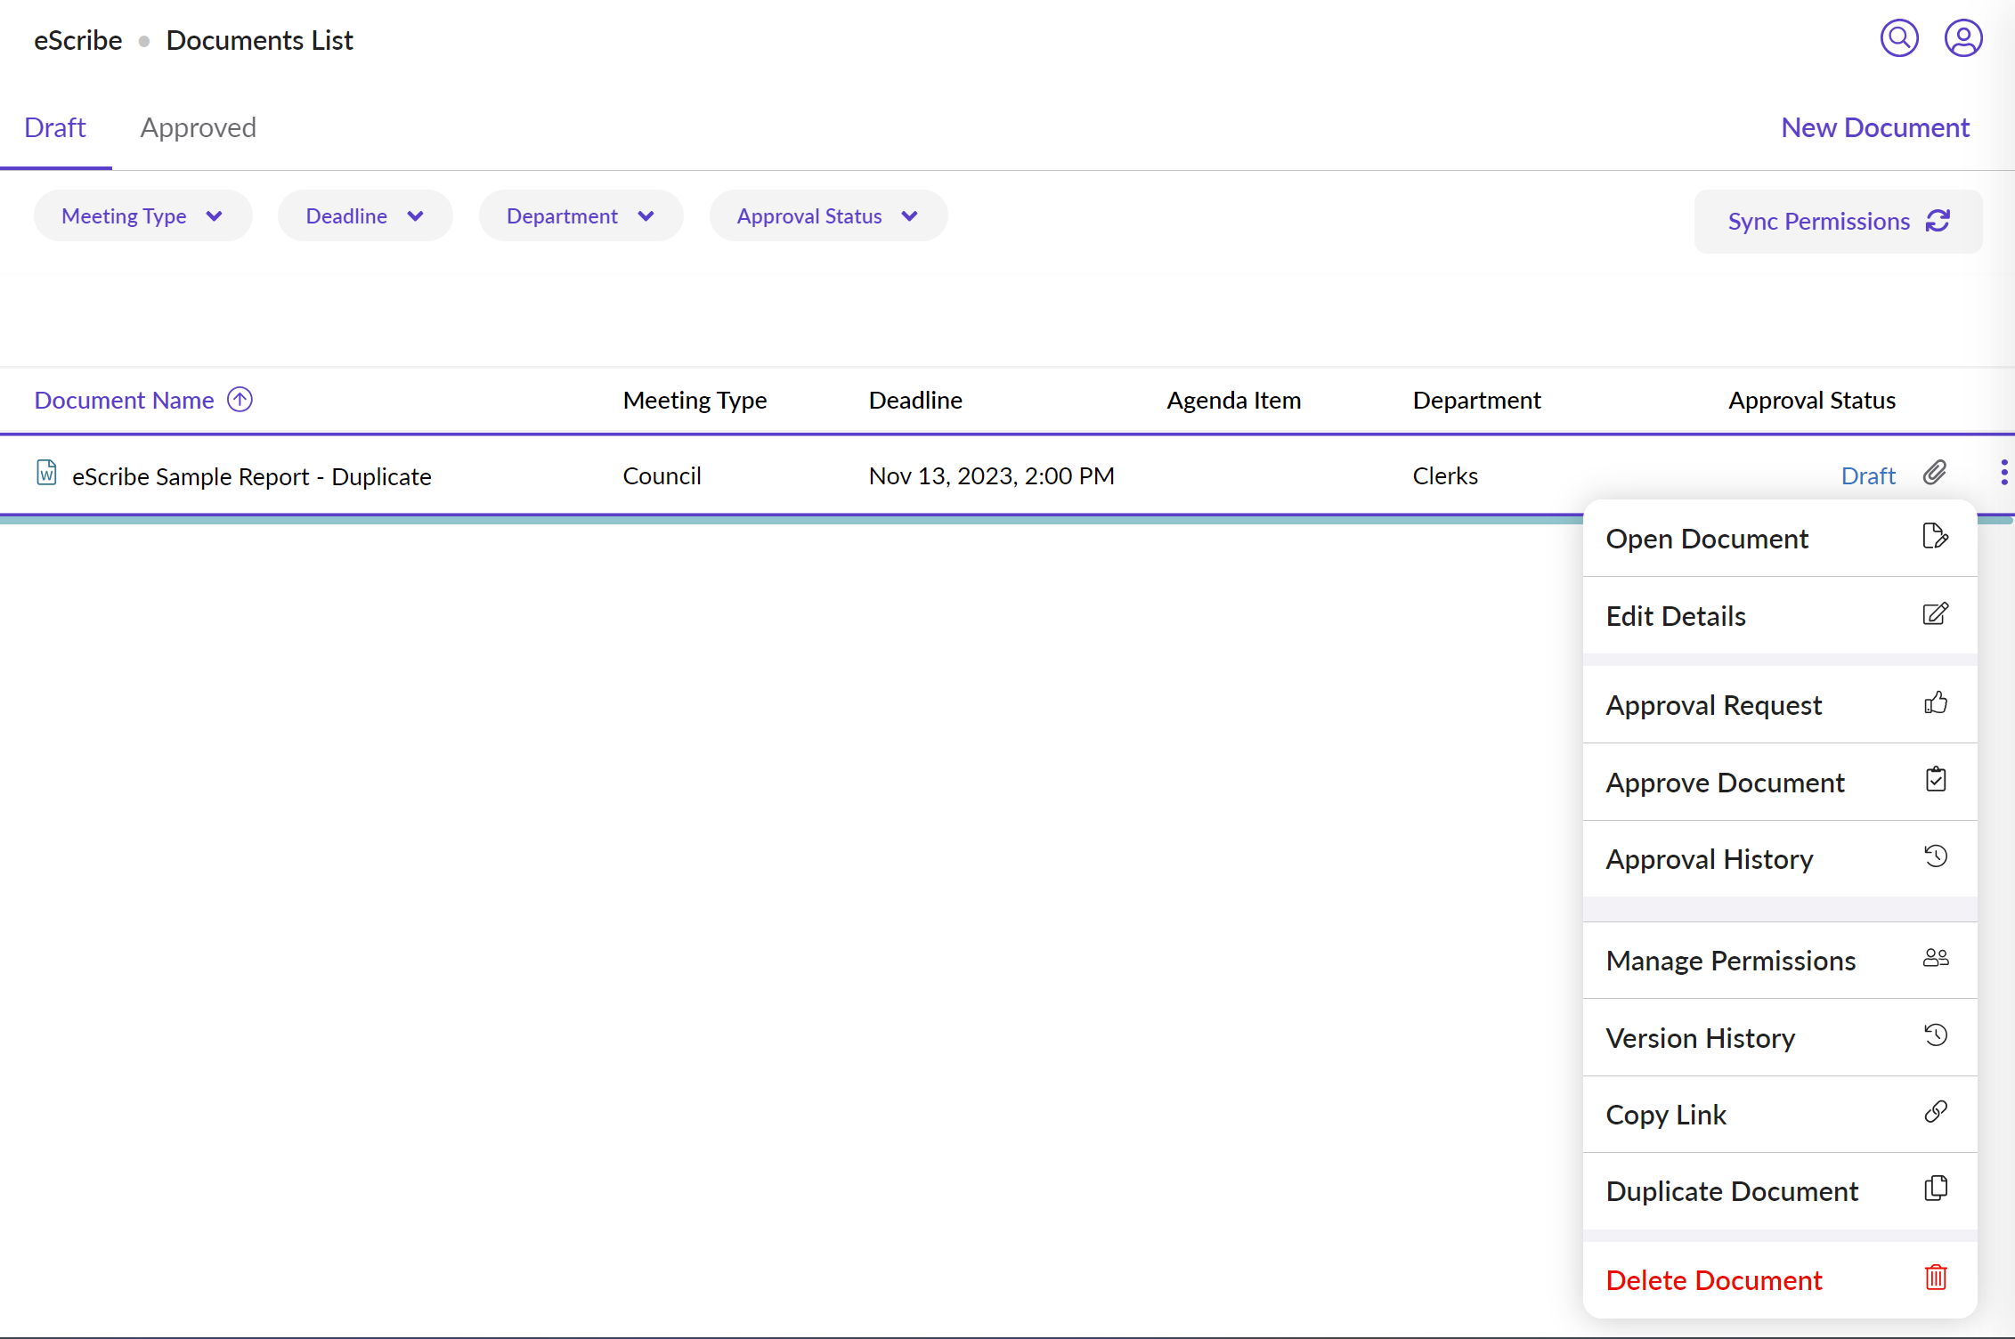Click the eScribe Sample Report - Duplicate row
This screenshot has width=2015, height=1339.
coord(252,475)
